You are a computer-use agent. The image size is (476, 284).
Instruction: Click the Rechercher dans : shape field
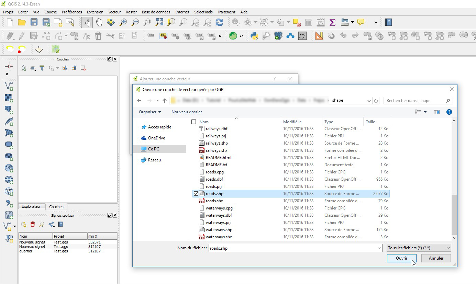click(x=418, y=101)
